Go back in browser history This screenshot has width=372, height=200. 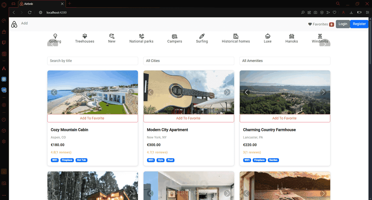[x=14, y=12]
